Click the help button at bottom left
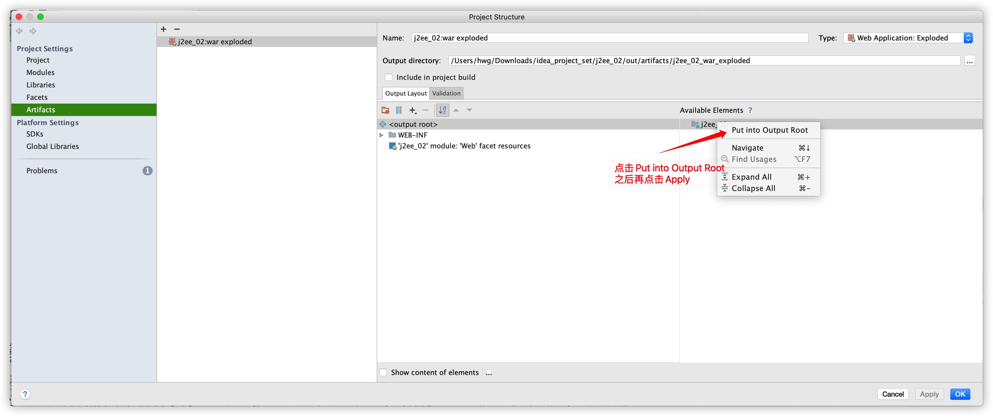Screen dimensions: 993x416 coord(25,394)
